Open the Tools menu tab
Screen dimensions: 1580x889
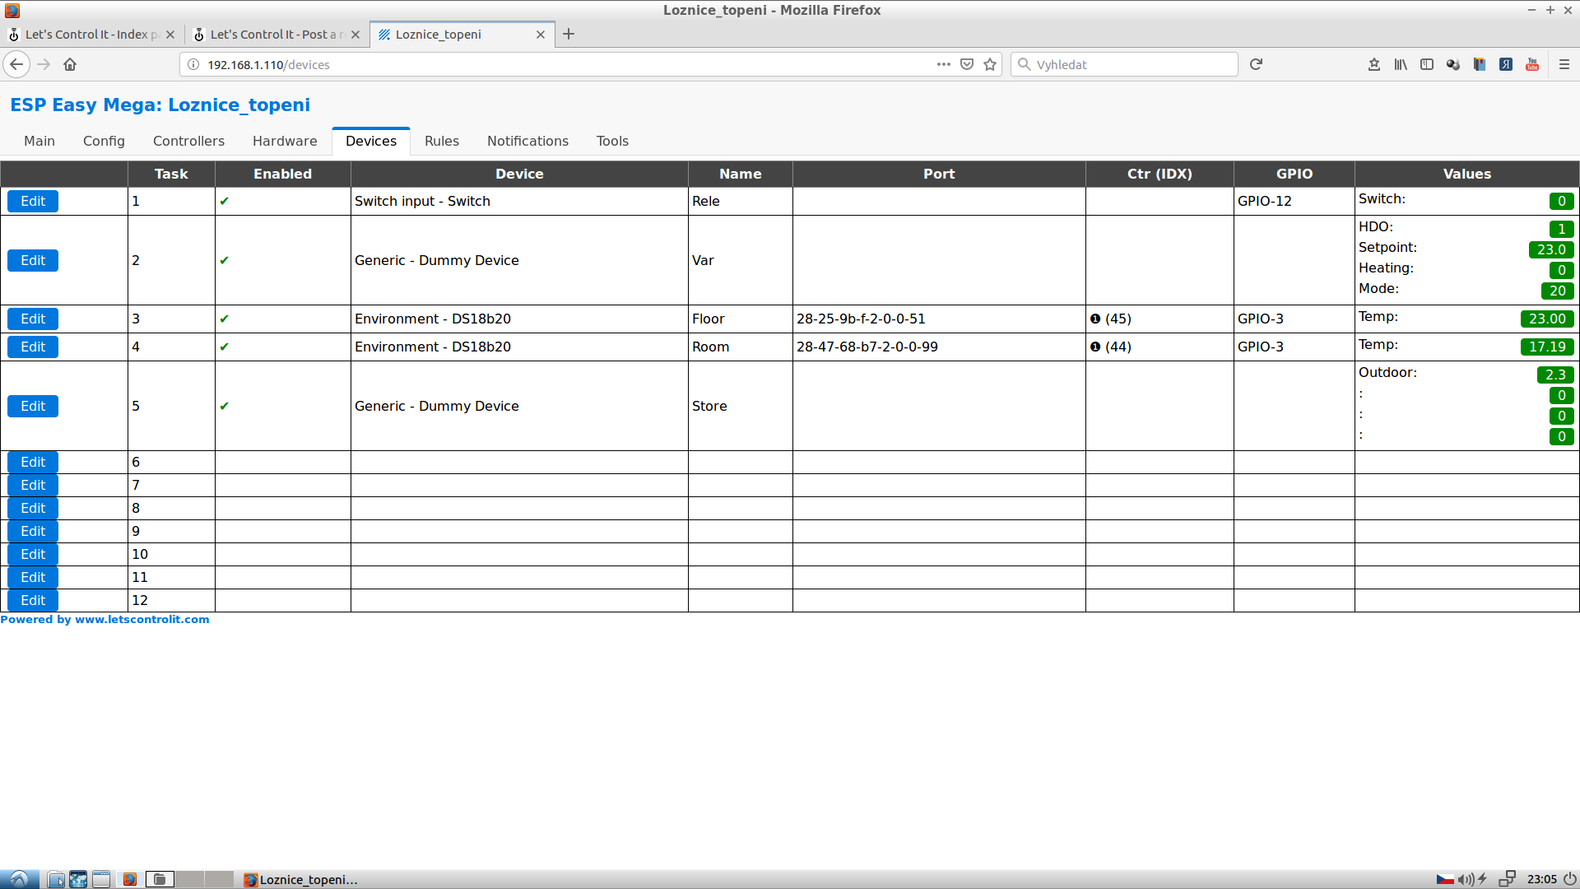(x=613, y=140)
